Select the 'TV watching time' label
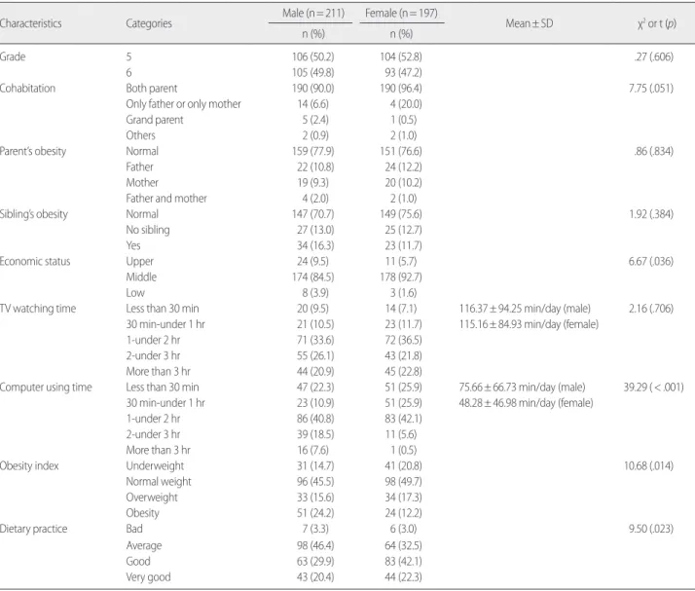Image resolution: width=695 pixels, height=591 pixels. tap(38, 309)
